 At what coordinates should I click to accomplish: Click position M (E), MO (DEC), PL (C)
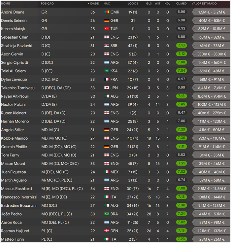62,189
